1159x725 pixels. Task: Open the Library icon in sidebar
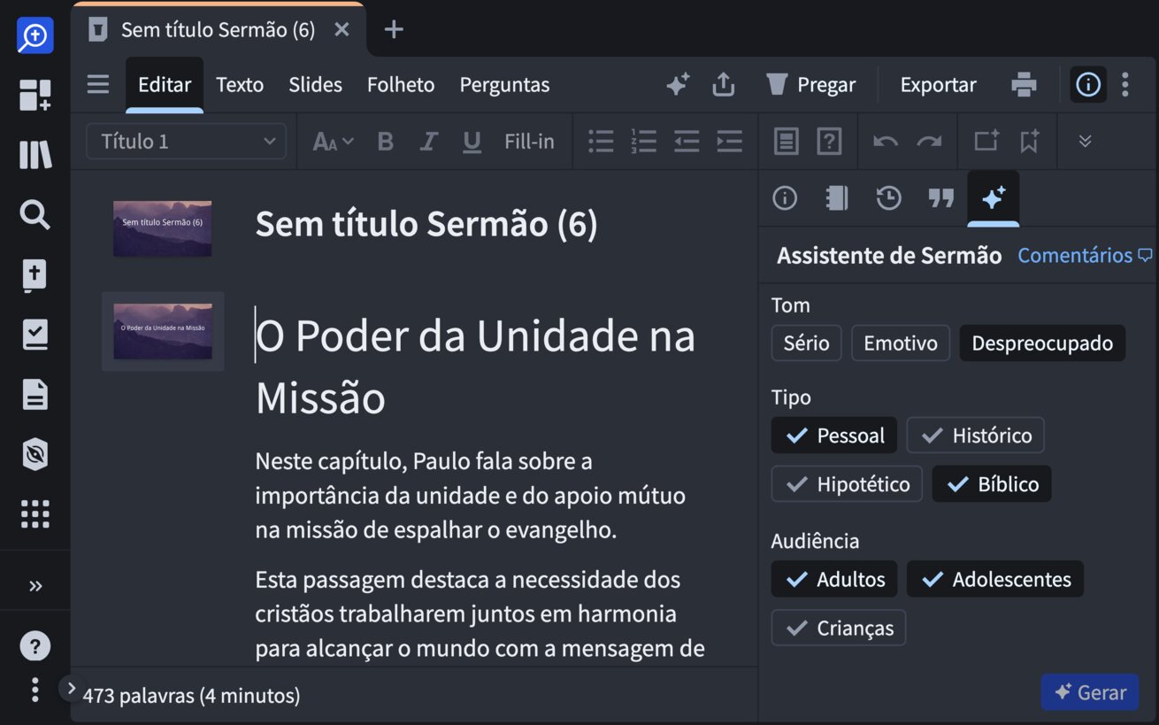35,154
